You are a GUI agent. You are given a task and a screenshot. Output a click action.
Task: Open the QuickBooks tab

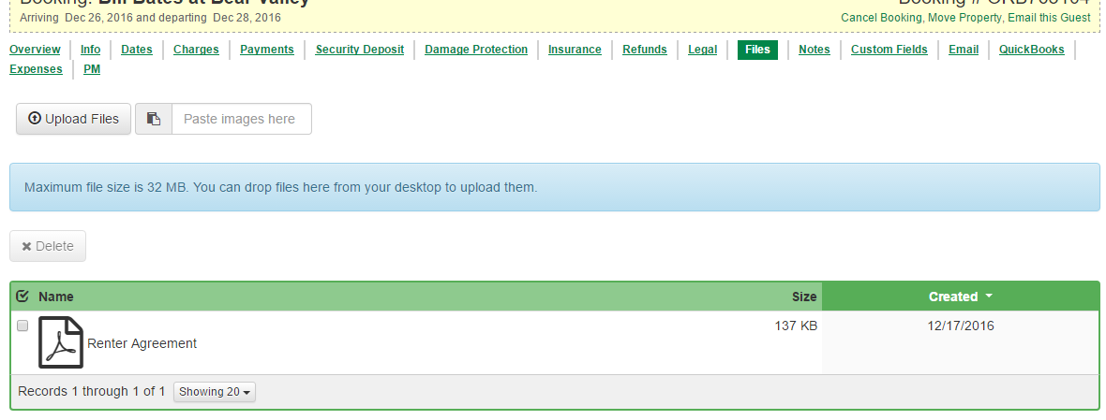pos(1031,50)
